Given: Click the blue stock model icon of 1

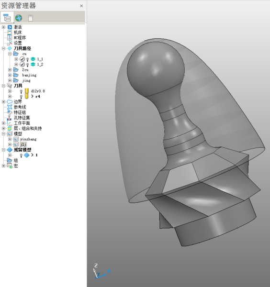Looking at the screenshot, I should click(x=27, y=155).
